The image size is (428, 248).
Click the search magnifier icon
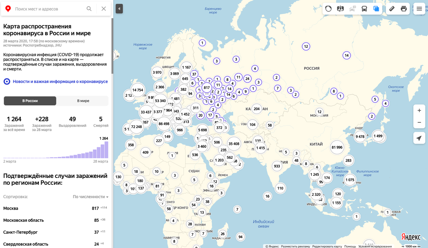click(89, 9)
